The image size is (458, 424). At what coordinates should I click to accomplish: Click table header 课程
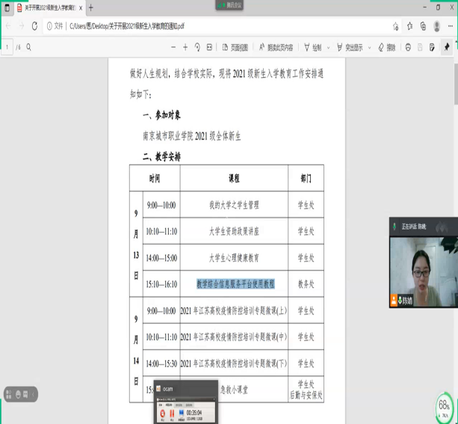click(x=234, y=178)
